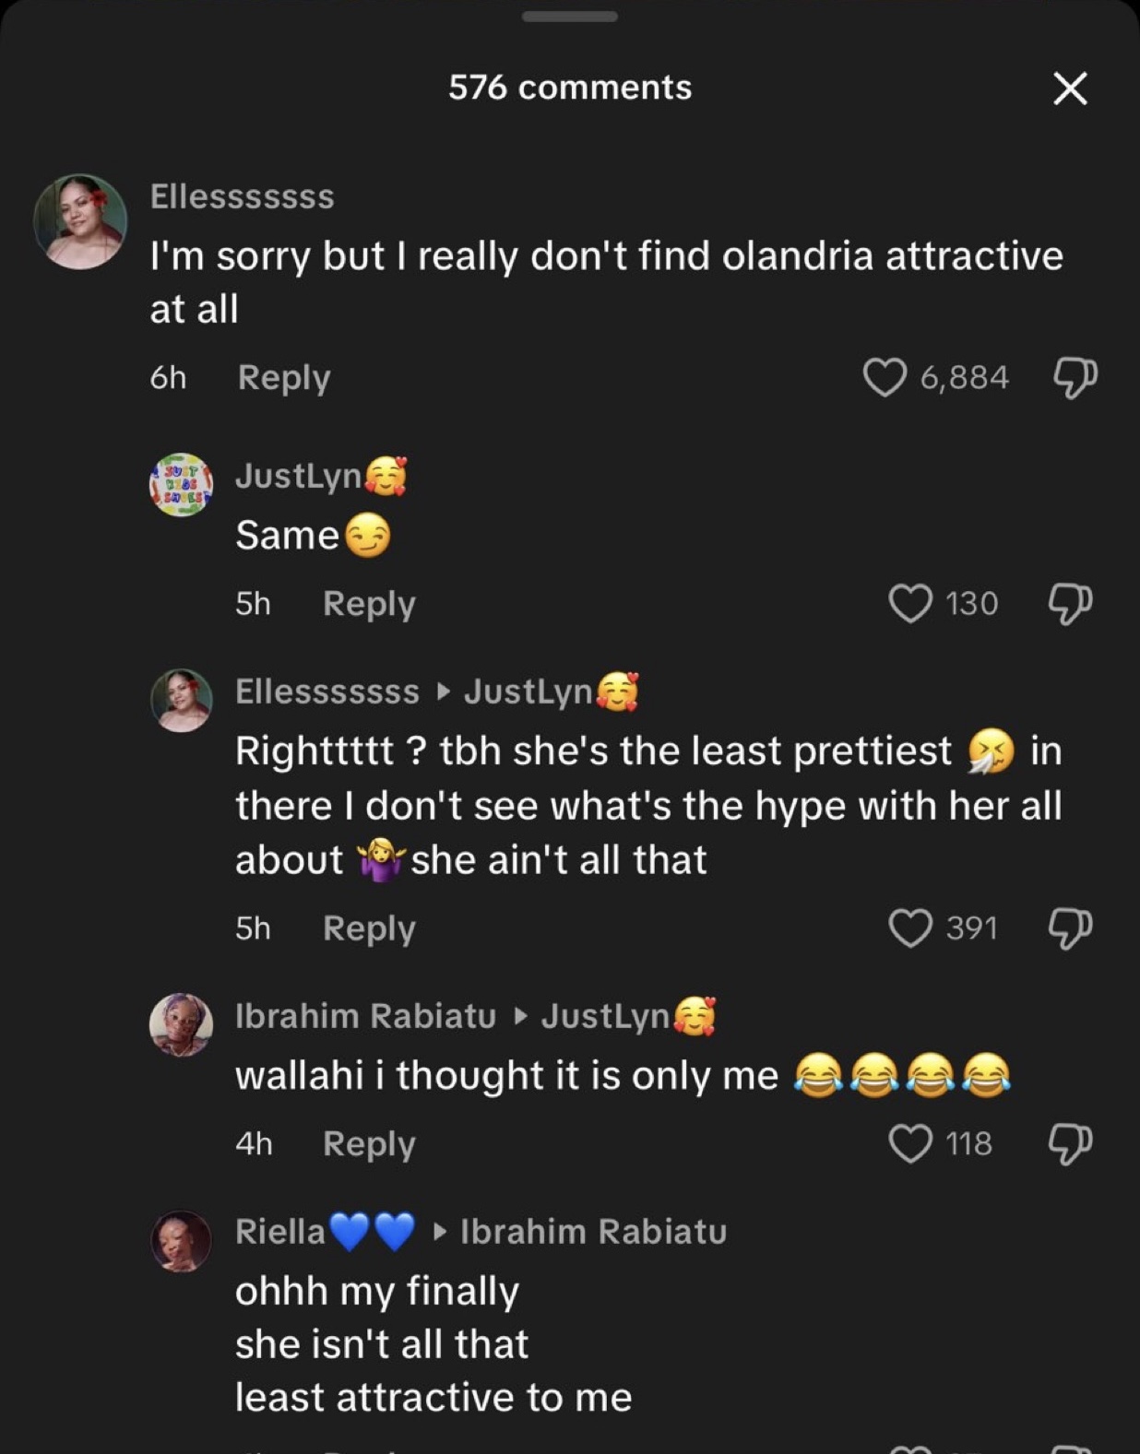Screen dimensions: 1140x1454
Task: Reply to the "she ain't all that" comment
Action: pos(369,928)
